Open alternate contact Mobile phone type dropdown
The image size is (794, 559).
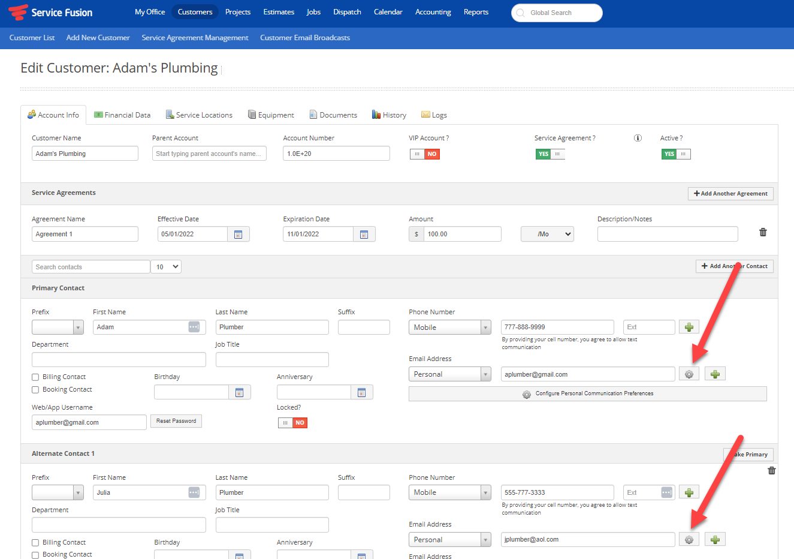[x=450, y=492]
